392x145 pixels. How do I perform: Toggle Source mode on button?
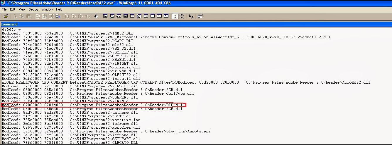tap(175, 16)
